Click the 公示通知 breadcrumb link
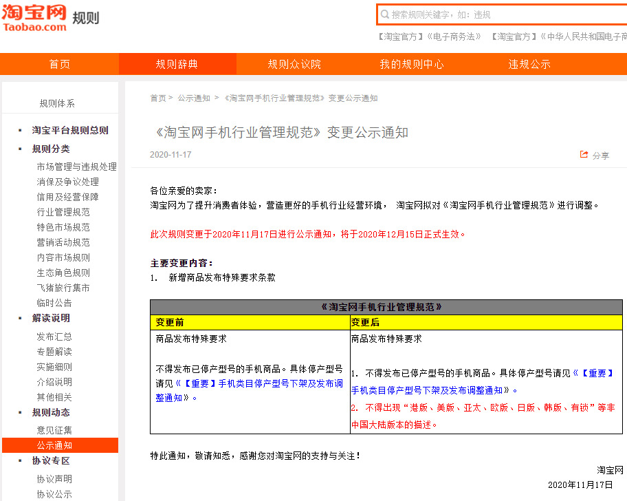 [194, 98]
